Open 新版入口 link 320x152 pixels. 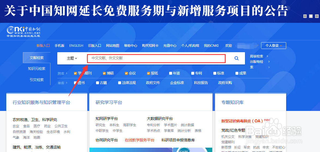(x=43, y=46)
